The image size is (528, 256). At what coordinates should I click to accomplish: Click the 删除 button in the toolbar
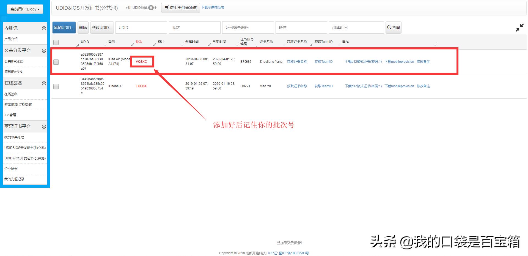point(83,27)
